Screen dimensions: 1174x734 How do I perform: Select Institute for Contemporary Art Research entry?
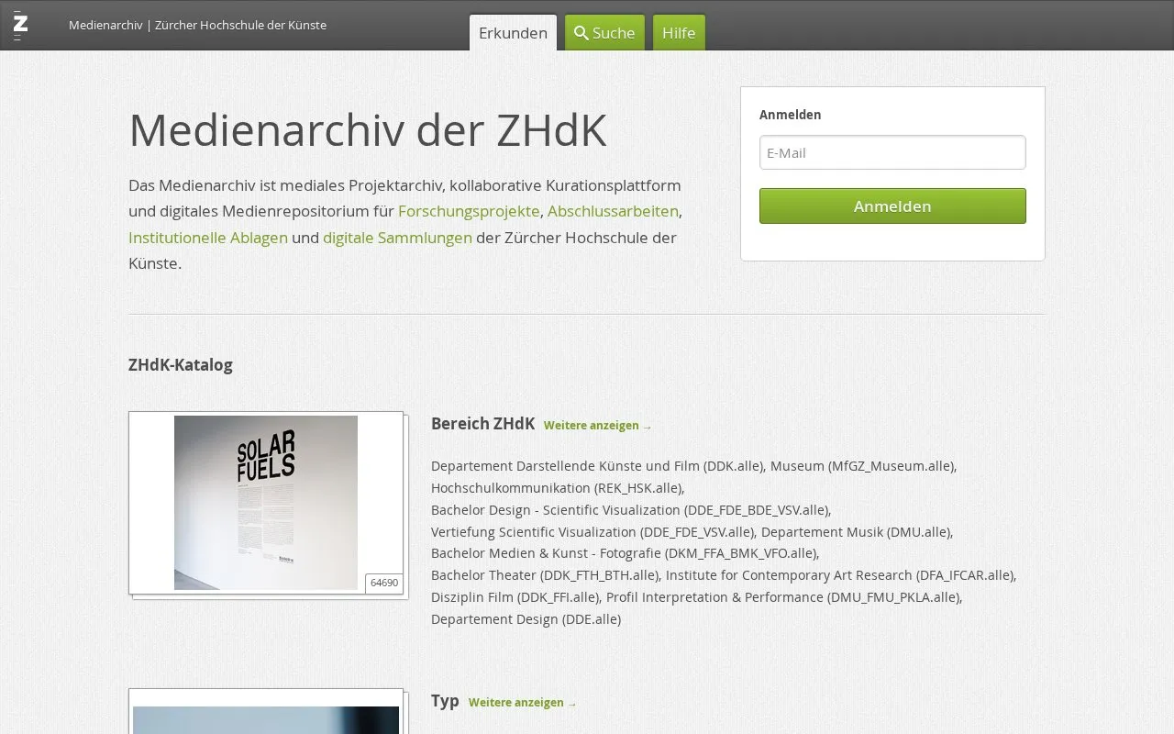[x=839, y=575]
